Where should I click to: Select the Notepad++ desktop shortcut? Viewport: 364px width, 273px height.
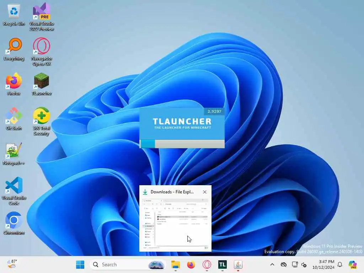14,154
